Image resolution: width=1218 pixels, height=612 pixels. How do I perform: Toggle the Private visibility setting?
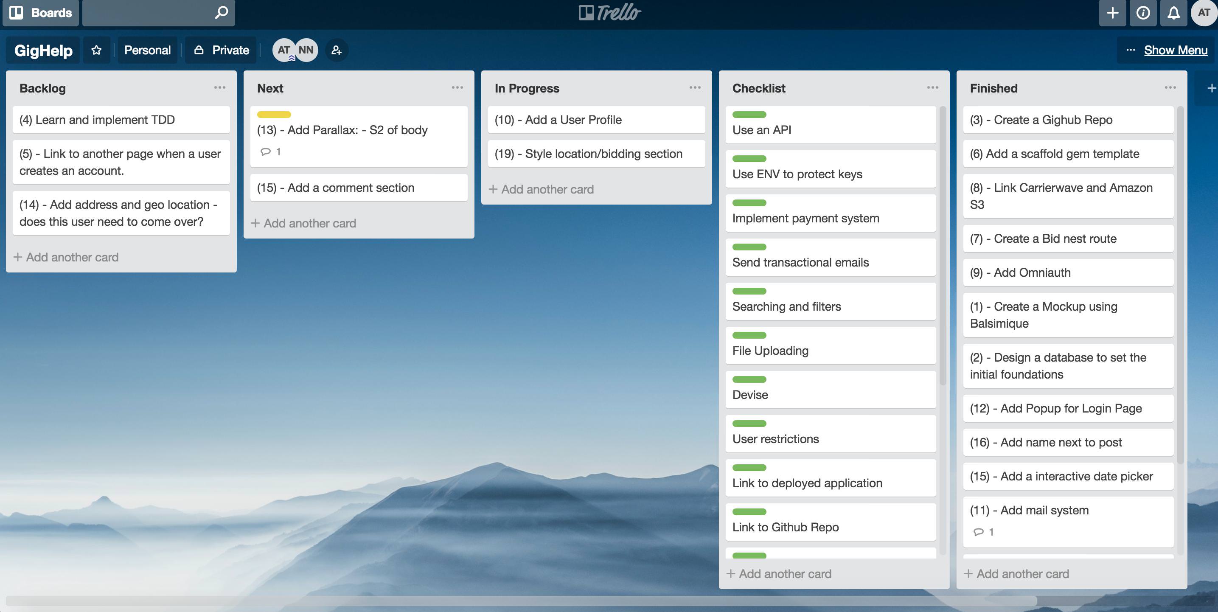(221, 50)
